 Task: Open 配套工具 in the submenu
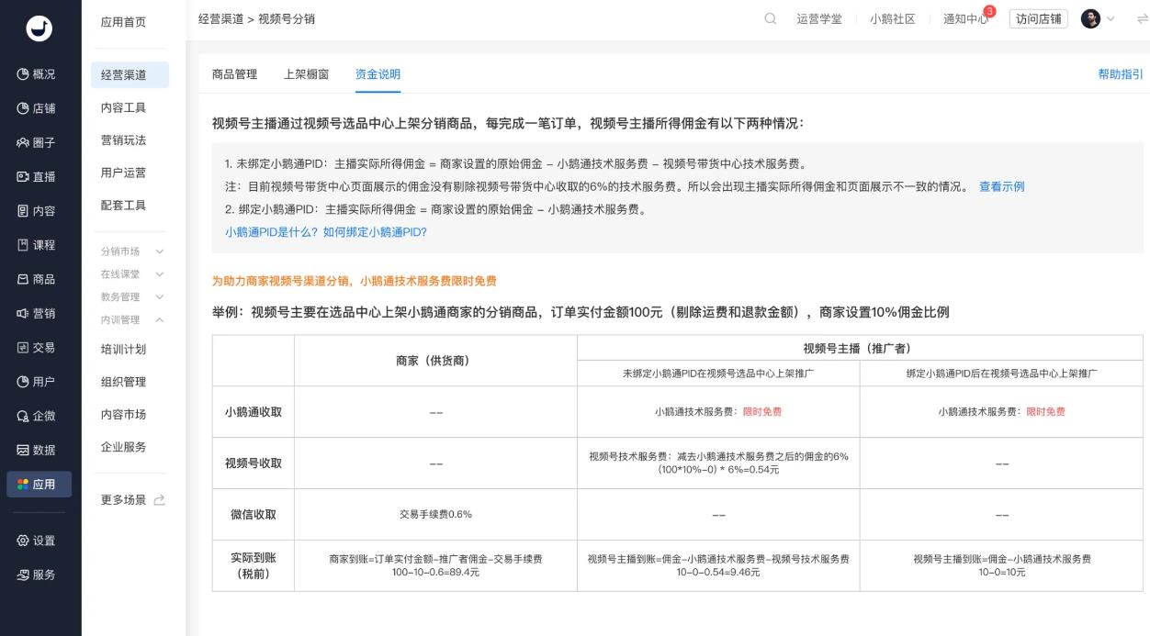(x=123, y=205)
